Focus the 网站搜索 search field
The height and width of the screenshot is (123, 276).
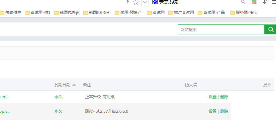point(221,29)
